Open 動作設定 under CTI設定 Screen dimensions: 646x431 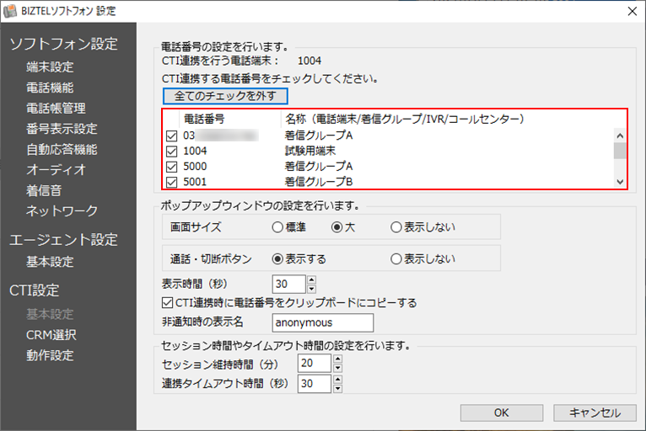pos(50,355)
